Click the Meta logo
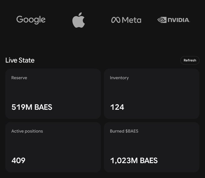This screenshot has height=178, width=205. click(x=126, y=20)
